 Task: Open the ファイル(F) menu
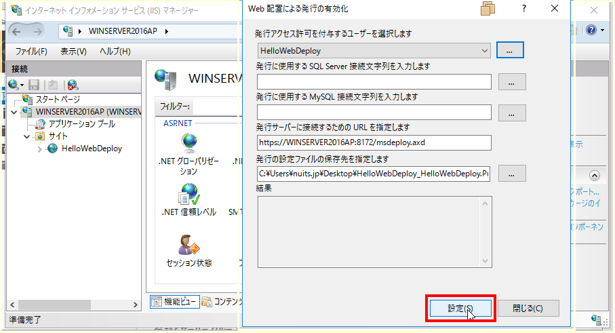pyautogui.click(x=31, y=52)
